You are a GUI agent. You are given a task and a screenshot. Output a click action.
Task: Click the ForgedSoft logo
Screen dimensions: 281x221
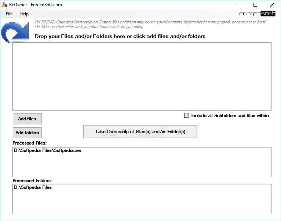[257, 14]
